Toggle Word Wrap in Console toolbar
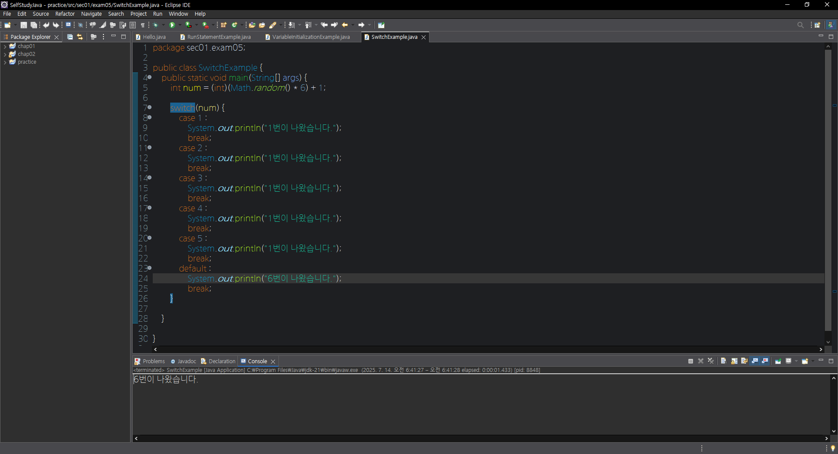This screenshot has height=454, width=838. [744, 361]
